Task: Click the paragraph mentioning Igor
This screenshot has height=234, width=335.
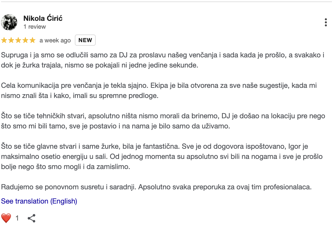Action: [161, 157]
